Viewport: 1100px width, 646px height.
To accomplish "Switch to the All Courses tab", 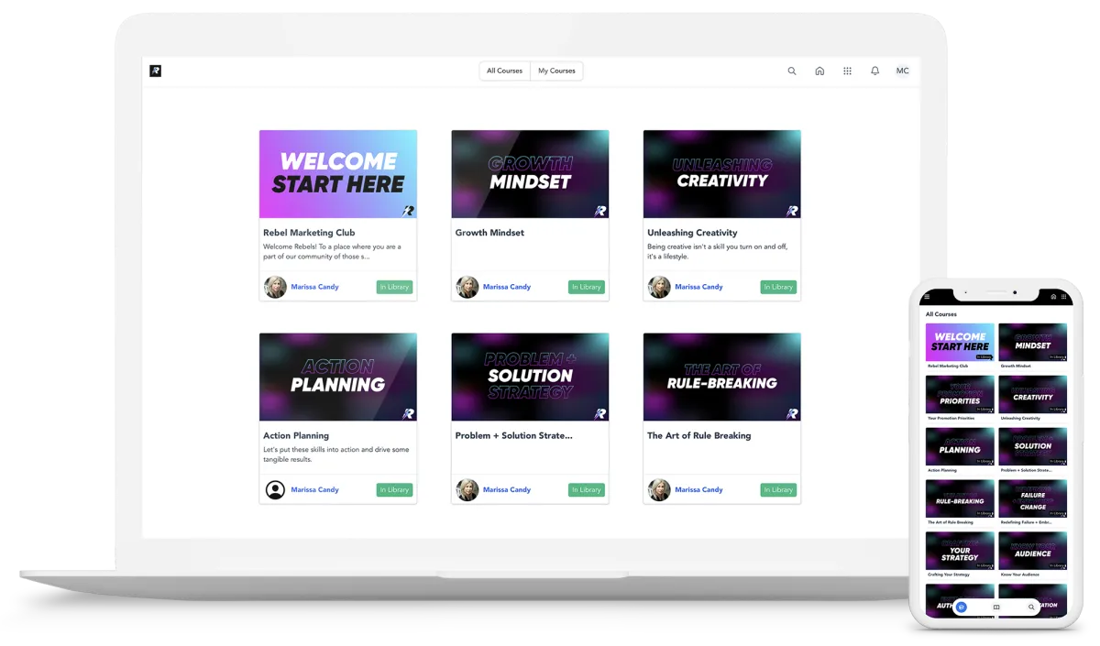I will click(x=505, y=71).
